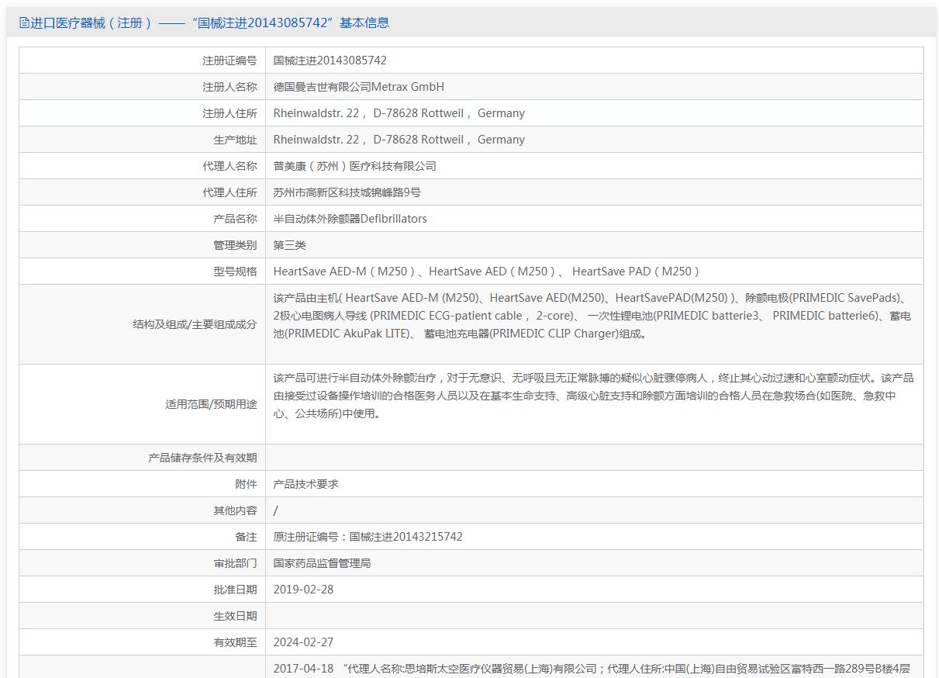Click the 有效期至 label
Image resolution: width=939 pixels, height=678 pixels.
click(235, 642)
